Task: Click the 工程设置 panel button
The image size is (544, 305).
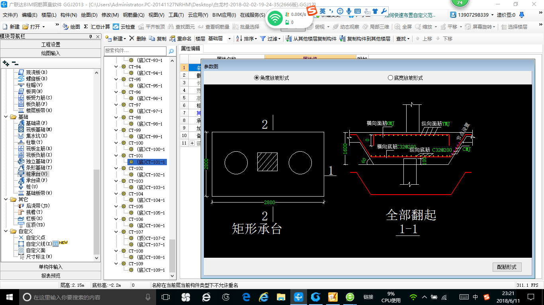Action: [x=51, y=44]
